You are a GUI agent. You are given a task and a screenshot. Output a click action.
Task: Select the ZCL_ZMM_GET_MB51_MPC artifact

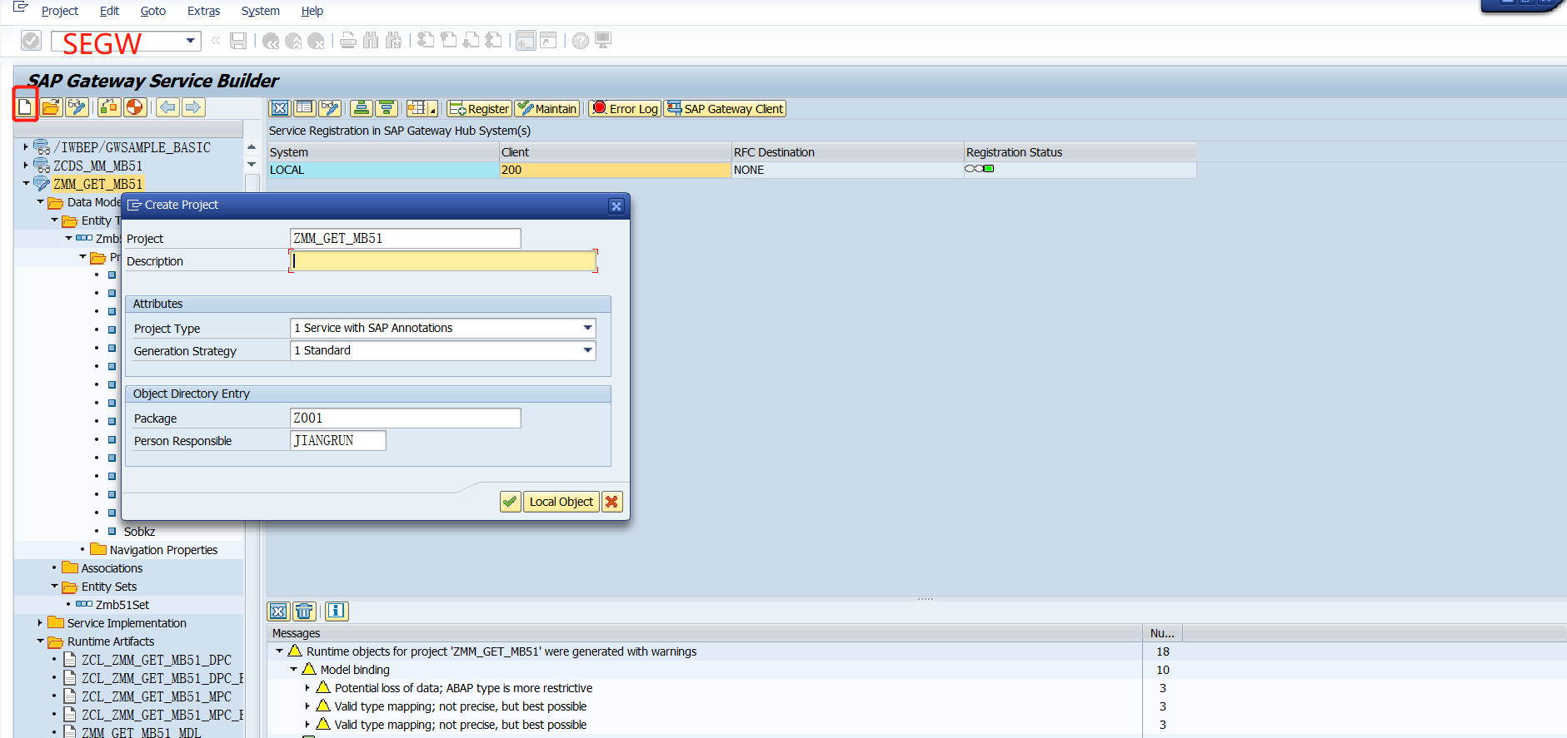(156, 696)
